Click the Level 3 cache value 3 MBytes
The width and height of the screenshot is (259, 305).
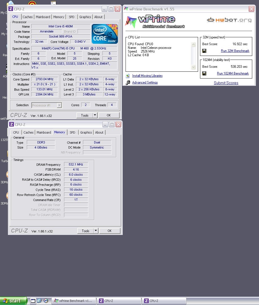coord(89,94)
